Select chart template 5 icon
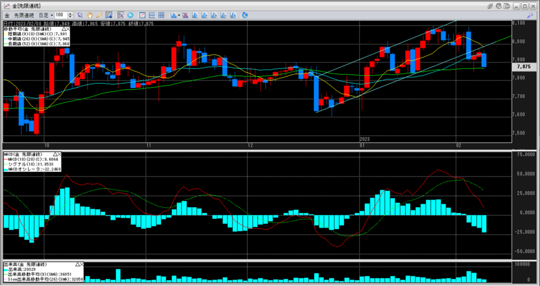Viewport: 540px width, 286px height. [234, 15]
